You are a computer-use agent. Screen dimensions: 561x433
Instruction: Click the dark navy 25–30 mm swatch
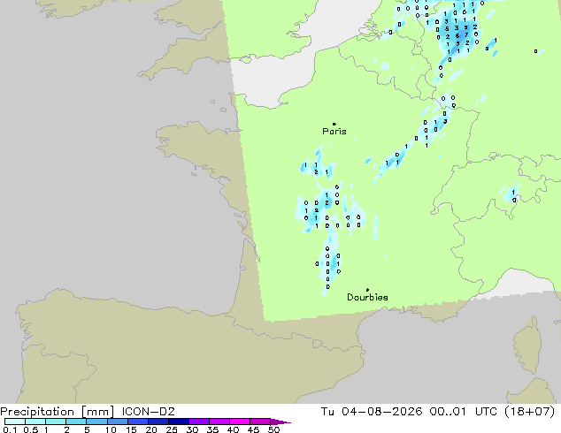(x=179, y=422)
